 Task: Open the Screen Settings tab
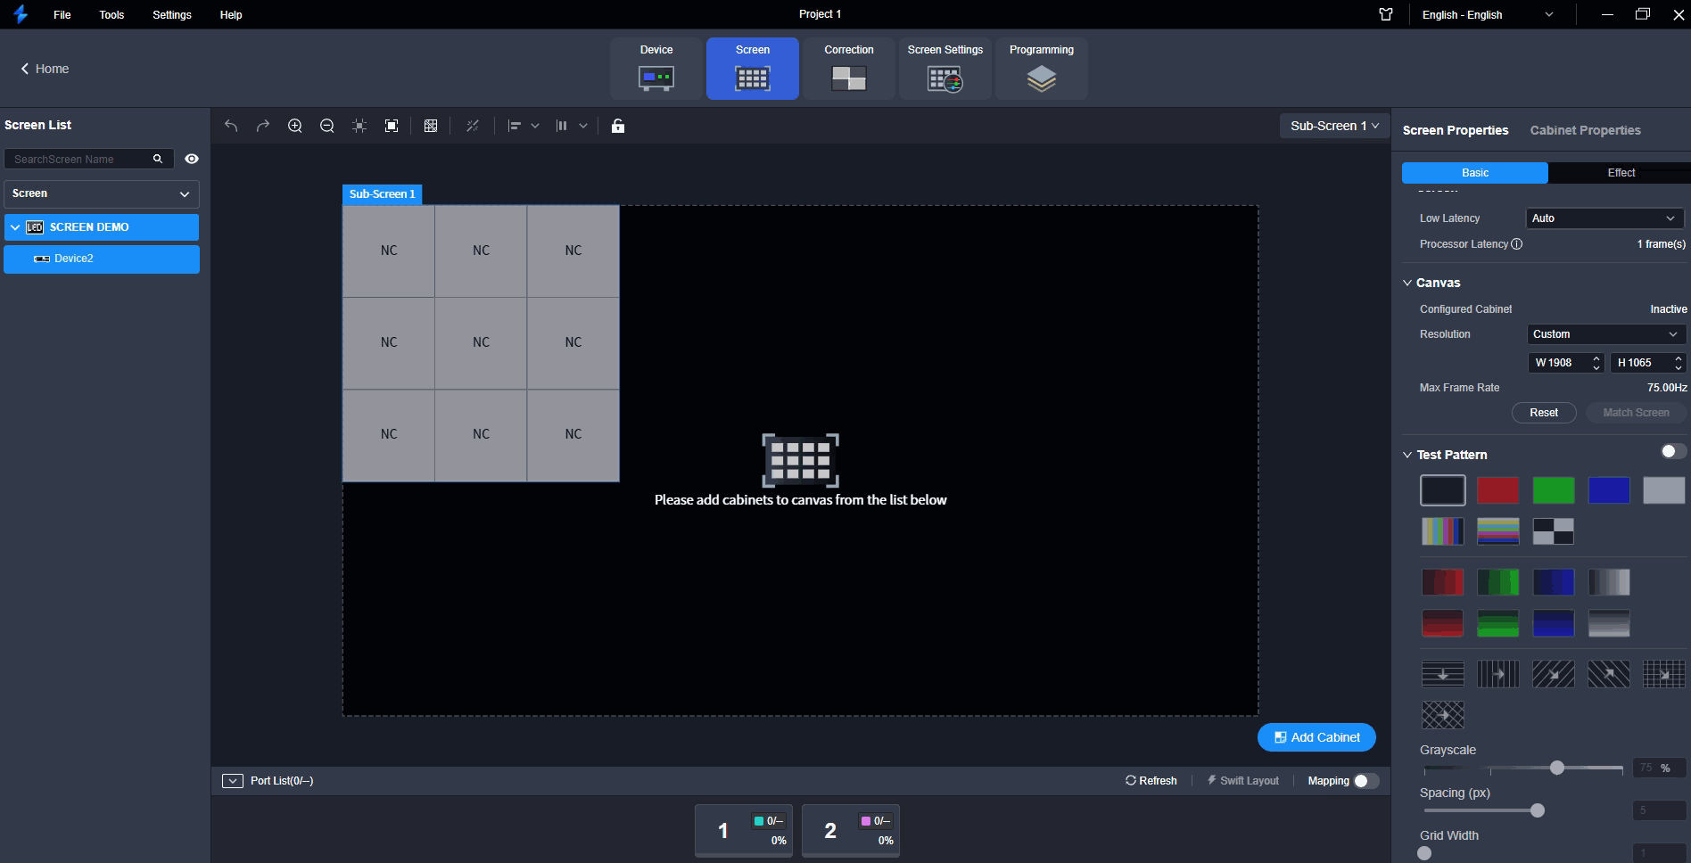[945, 69]
